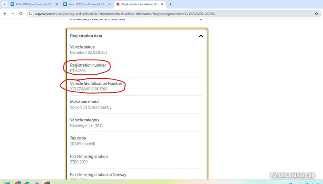This screenshot has width=323, height=184.
Task: Click the FT 64393 registration value
Action: 78,71
